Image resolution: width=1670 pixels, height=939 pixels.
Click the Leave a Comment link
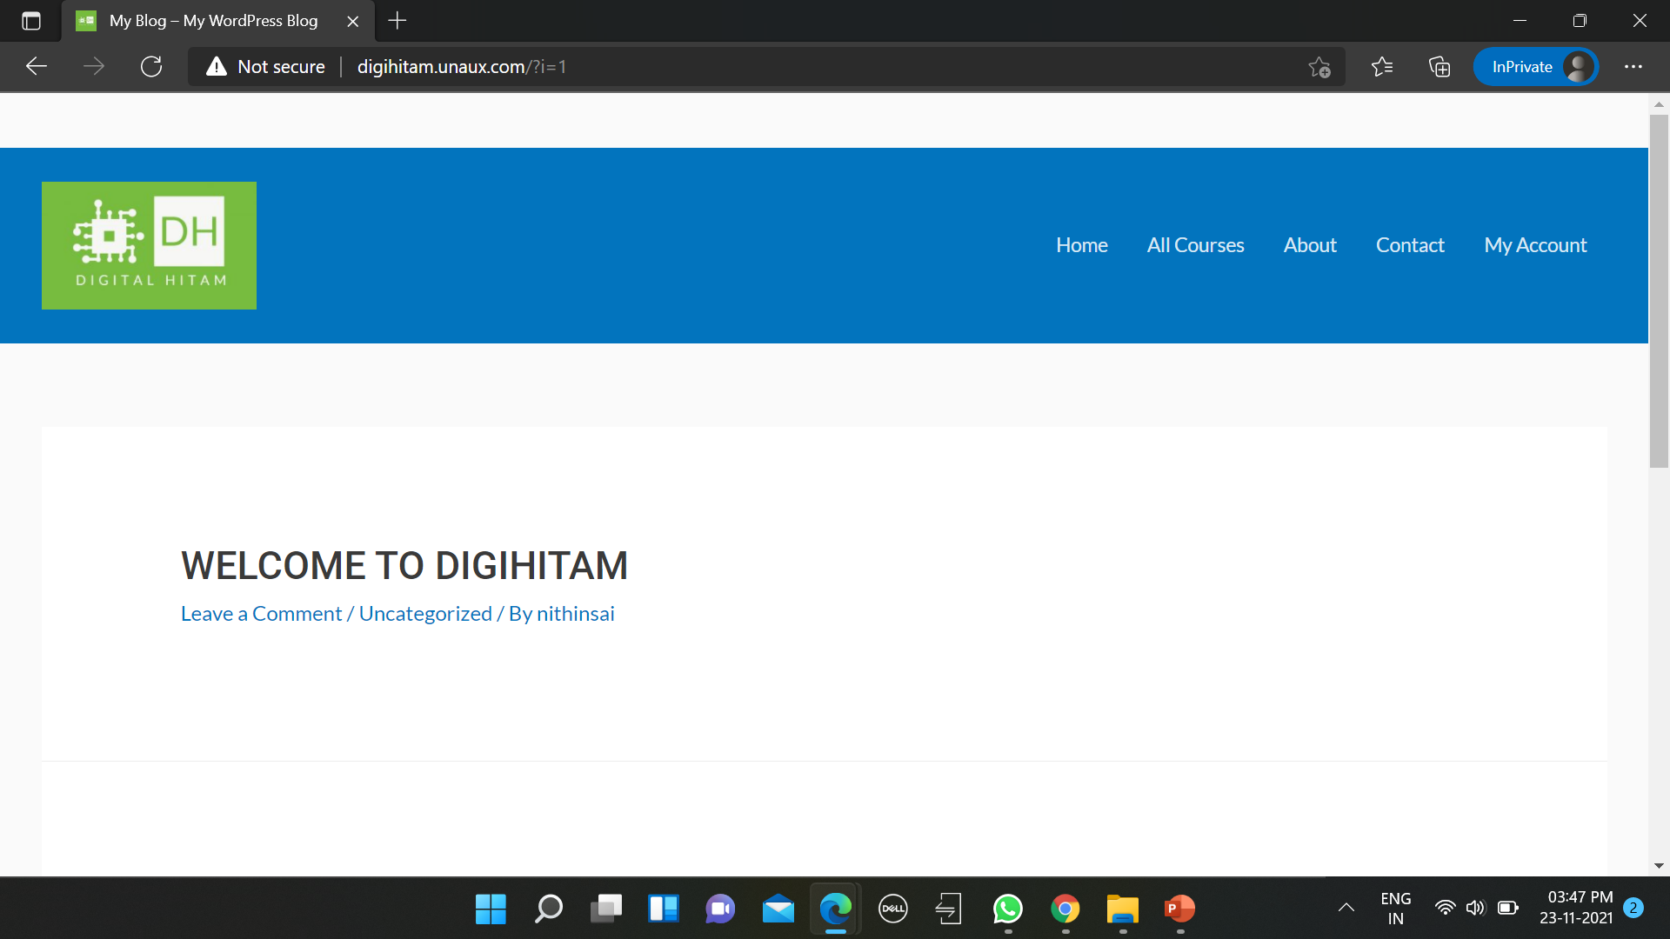point(261,614)
